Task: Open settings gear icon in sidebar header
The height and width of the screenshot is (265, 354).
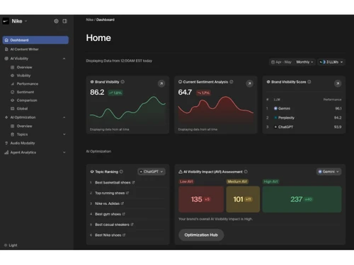Action: (x=56, y=21)
